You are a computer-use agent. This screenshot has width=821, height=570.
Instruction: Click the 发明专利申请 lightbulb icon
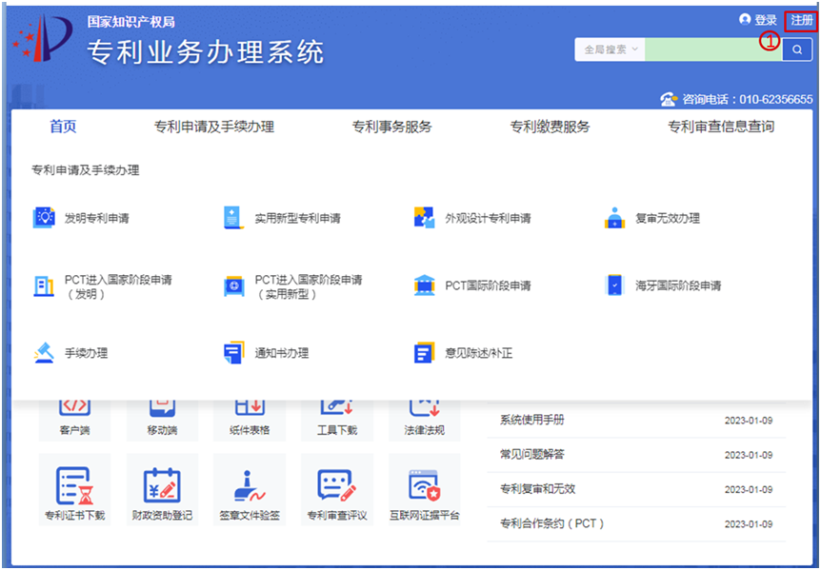[x=44, y=218]
